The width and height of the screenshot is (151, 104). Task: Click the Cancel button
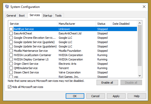[95, 96]
